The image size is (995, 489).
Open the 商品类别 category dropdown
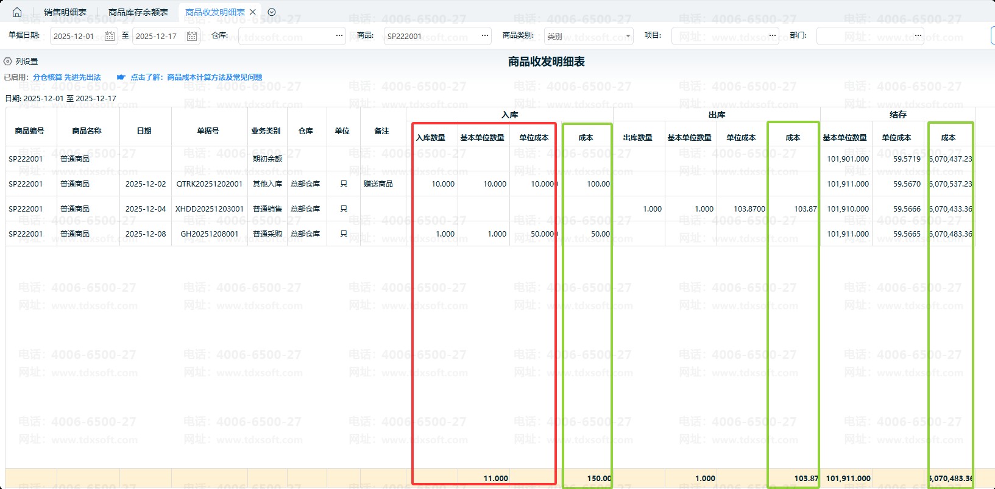[628, 36]
